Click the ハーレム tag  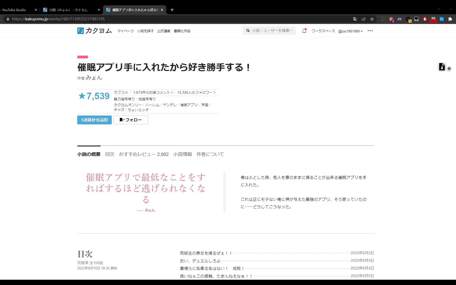pyautogui.click(x=152, y=105)
